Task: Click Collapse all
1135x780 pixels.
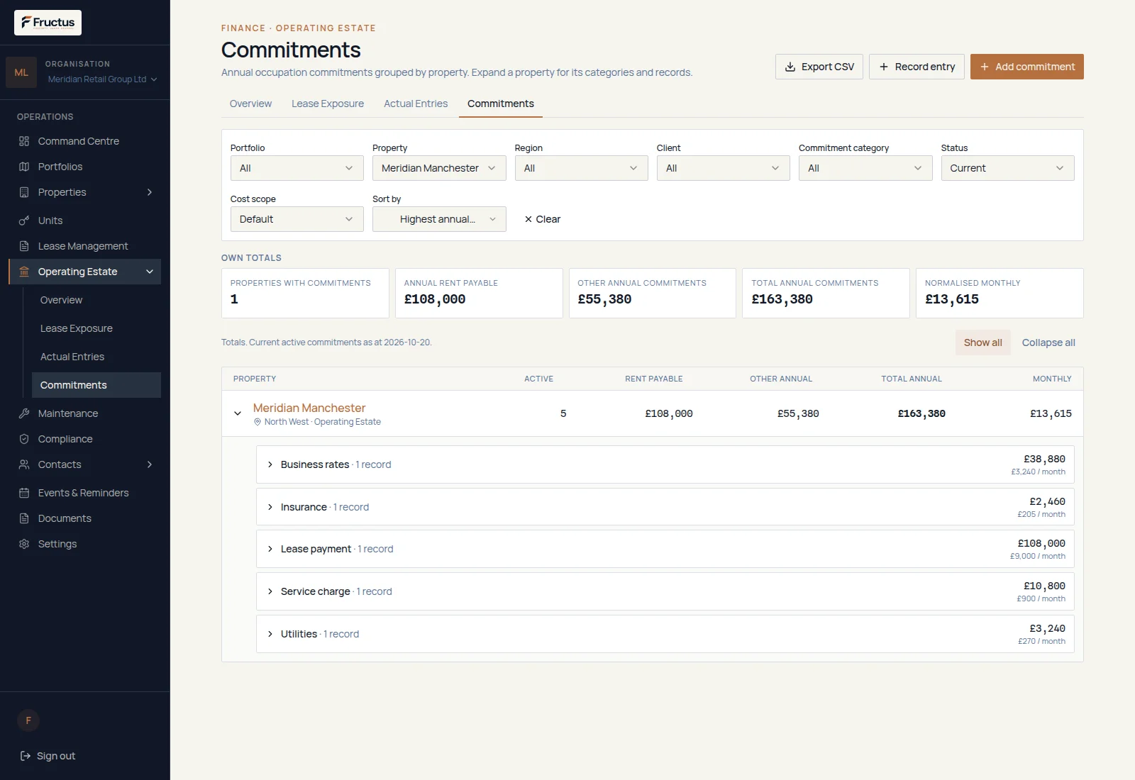Action: 1048,342
